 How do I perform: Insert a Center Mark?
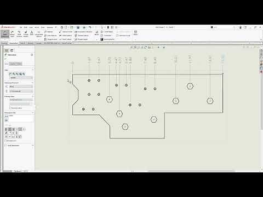pos(107,32)
